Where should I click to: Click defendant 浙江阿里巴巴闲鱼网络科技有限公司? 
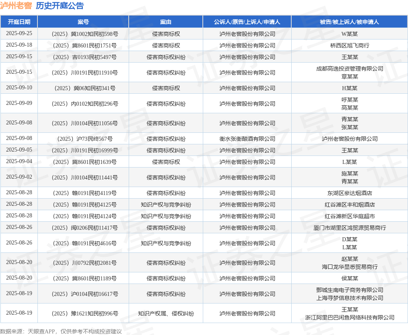point(349,317)
